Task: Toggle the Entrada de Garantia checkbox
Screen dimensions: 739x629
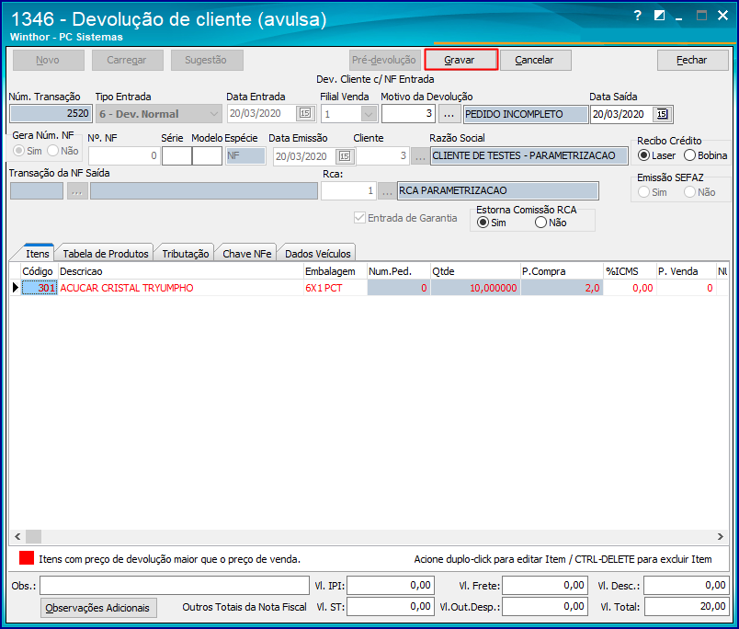Action: tap(359, 218)
